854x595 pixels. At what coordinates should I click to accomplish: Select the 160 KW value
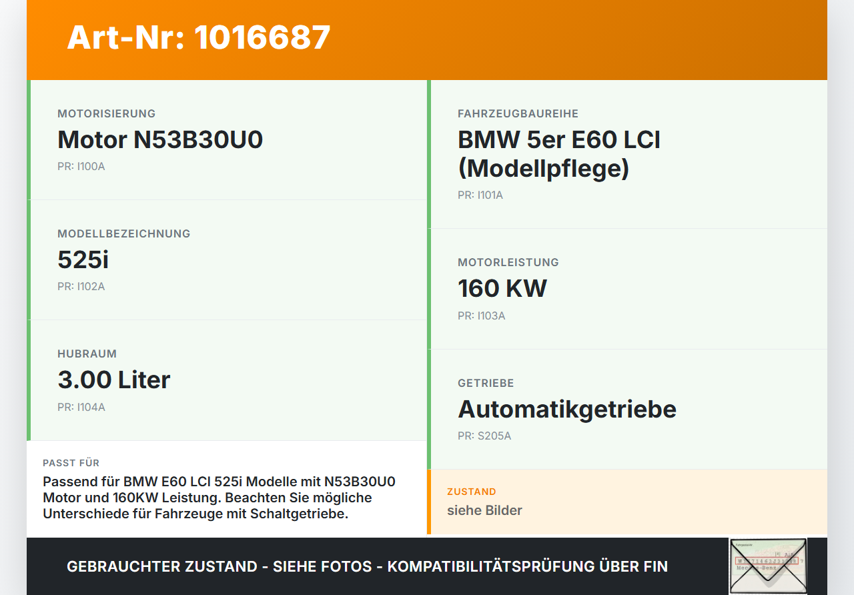click(x=502, y=289)
